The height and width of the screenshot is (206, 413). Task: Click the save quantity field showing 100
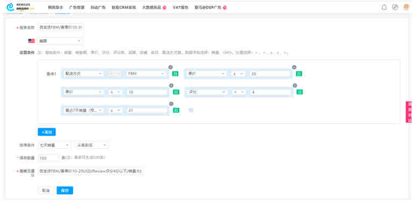click(48, 158)
